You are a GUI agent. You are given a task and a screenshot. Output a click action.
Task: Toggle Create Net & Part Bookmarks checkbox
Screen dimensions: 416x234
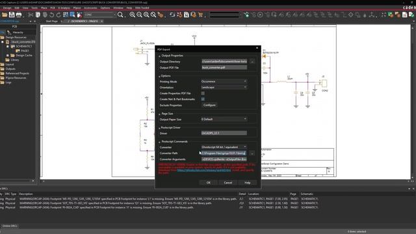203,99
